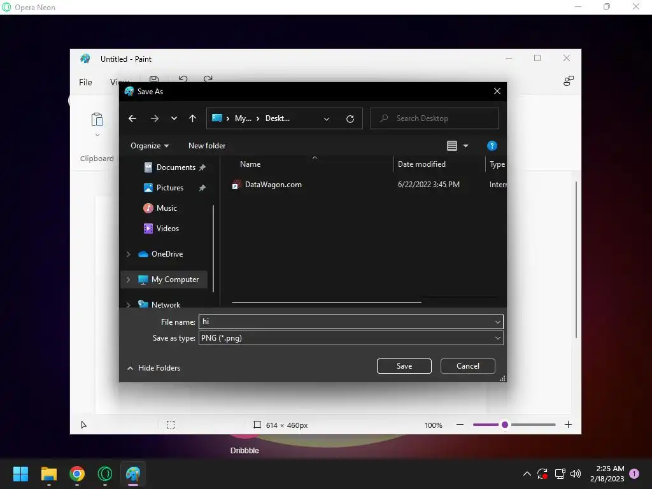Open recent locations chevron in Save As

[x=174, y=118]
